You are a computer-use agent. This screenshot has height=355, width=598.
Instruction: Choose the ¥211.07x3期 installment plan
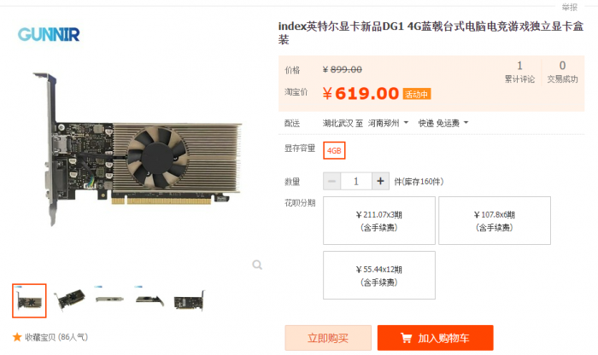coord(379,220)
